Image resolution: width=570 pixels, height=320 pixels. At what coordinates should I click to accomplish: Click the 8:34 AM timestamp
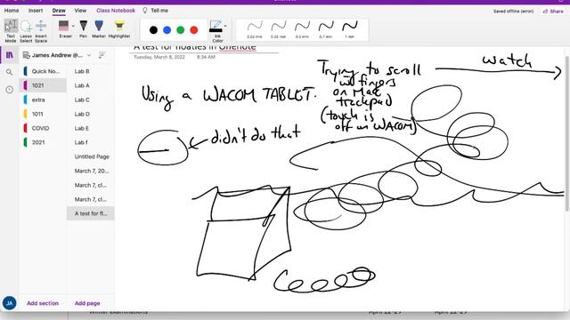point(206,57)
